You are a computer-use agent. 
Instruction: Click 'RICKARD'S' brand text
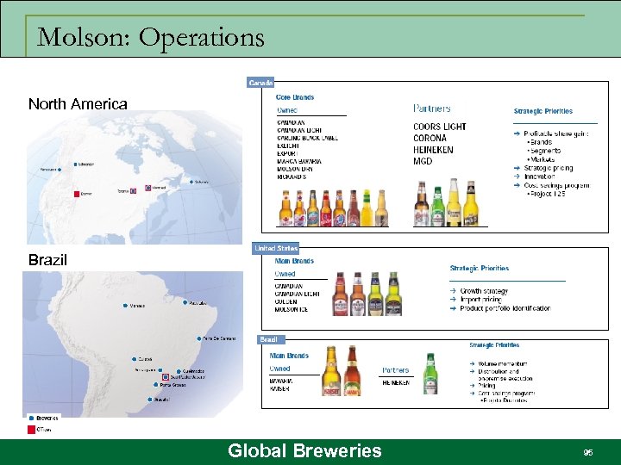click(x=292, y=177)
